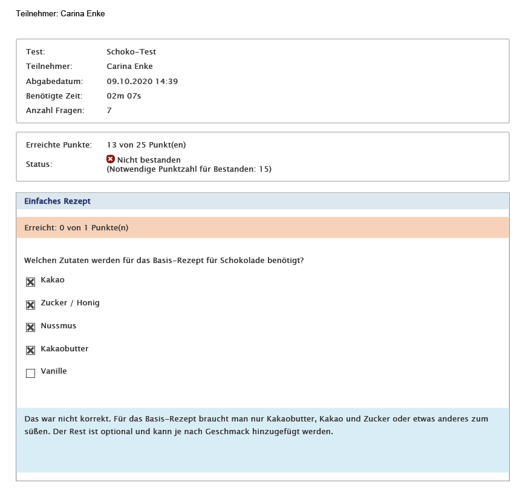The height and width of the screenshot is (488, 531).
Task: Enable the Vanille checkbox
Action: coord(30,374)
